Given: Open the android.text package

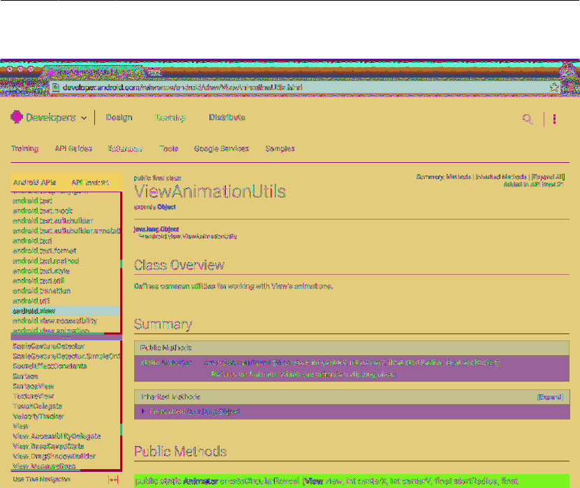Looking at the screenshot, I should (x=32, y=241).
